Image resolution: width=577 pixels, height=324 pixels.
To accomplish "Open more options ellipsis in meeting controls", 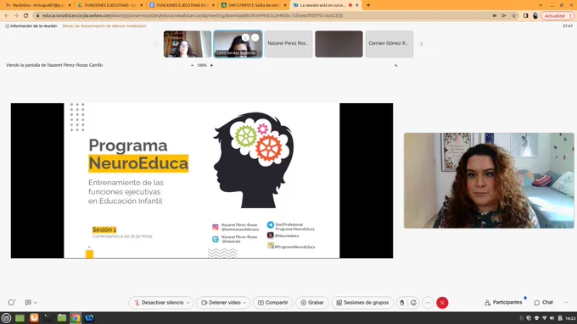I will (428, 303).
